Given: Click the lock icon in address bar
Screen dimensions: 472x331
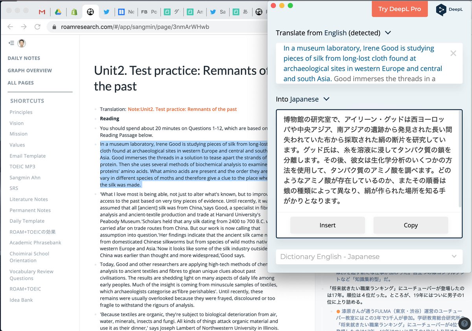Looking at the screenshot, I should [54, 27].
